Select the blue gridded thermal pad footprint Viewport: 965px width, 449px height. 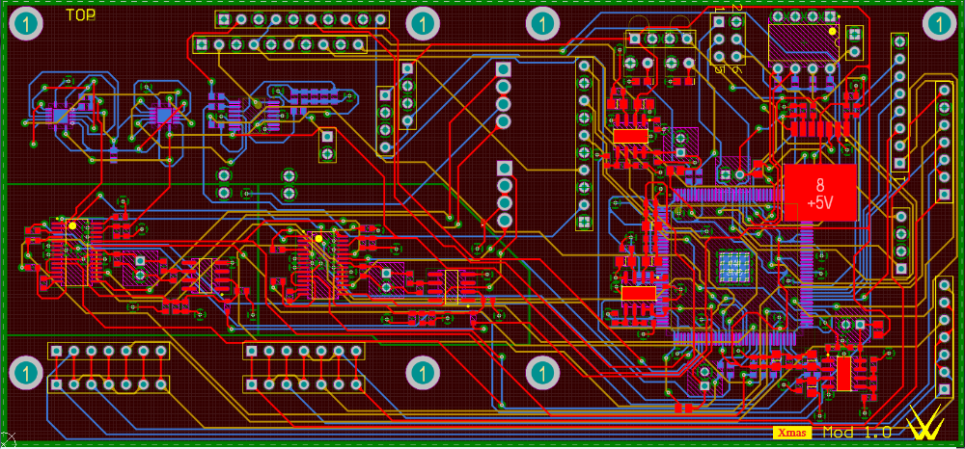[x=734, y=267]
